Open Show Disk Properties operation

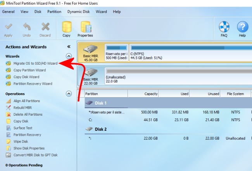(x=29, y=148)
